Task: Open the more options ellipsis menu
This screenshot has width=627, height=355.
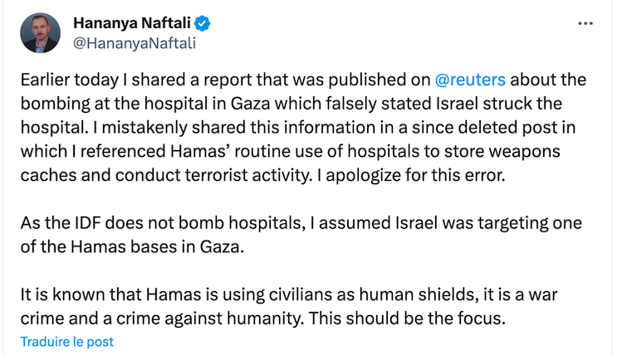Action: (x=585, y=22)
